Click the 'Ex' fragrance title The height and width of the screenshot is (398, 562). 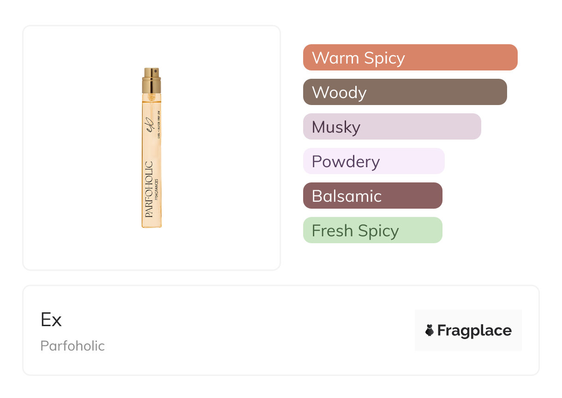51,320
